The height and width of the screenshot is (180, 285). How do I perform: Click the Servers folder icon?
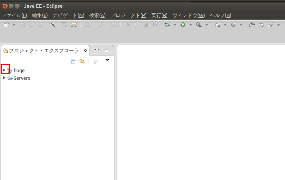[10, 78]
